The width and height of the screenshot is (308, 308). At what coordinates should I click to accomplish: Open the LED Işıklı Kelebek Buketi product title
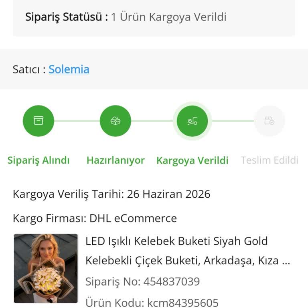pos(188,251)
